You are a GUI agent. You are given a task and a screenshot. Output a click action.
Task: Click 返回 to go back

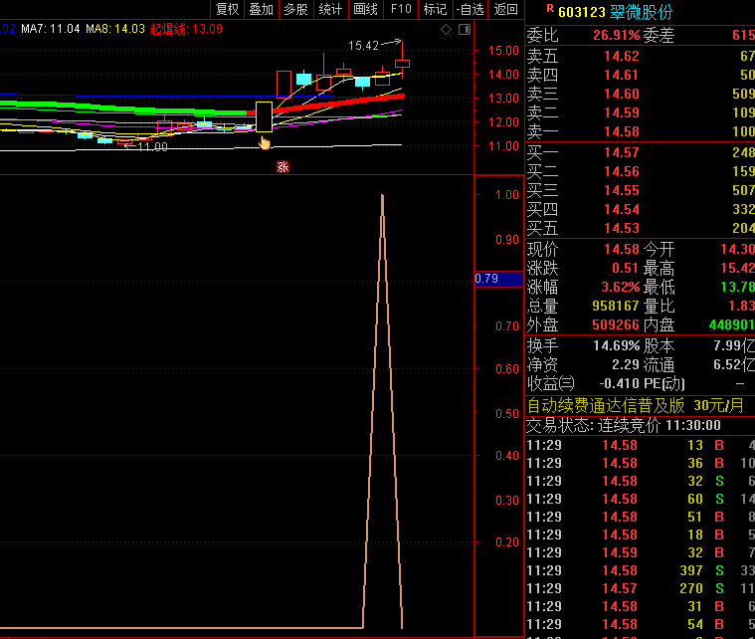(x=506, y=9)
